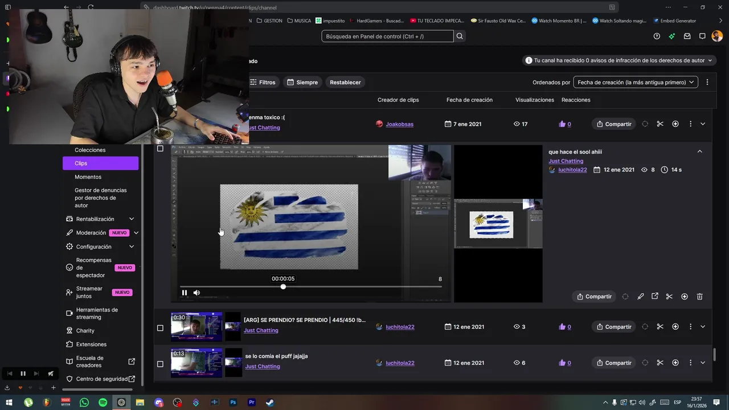
Task: Click Compartir on the expanded clip
Action: (x=594, y=297)
